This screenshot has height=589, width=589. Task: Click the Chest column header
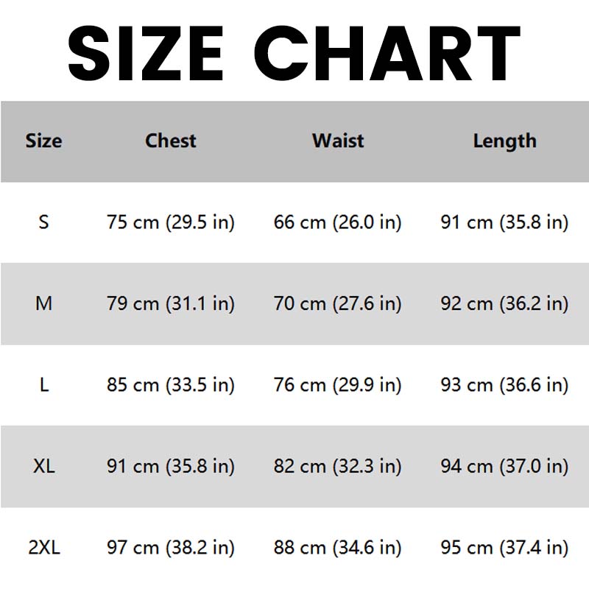click(x=171, y=141)
